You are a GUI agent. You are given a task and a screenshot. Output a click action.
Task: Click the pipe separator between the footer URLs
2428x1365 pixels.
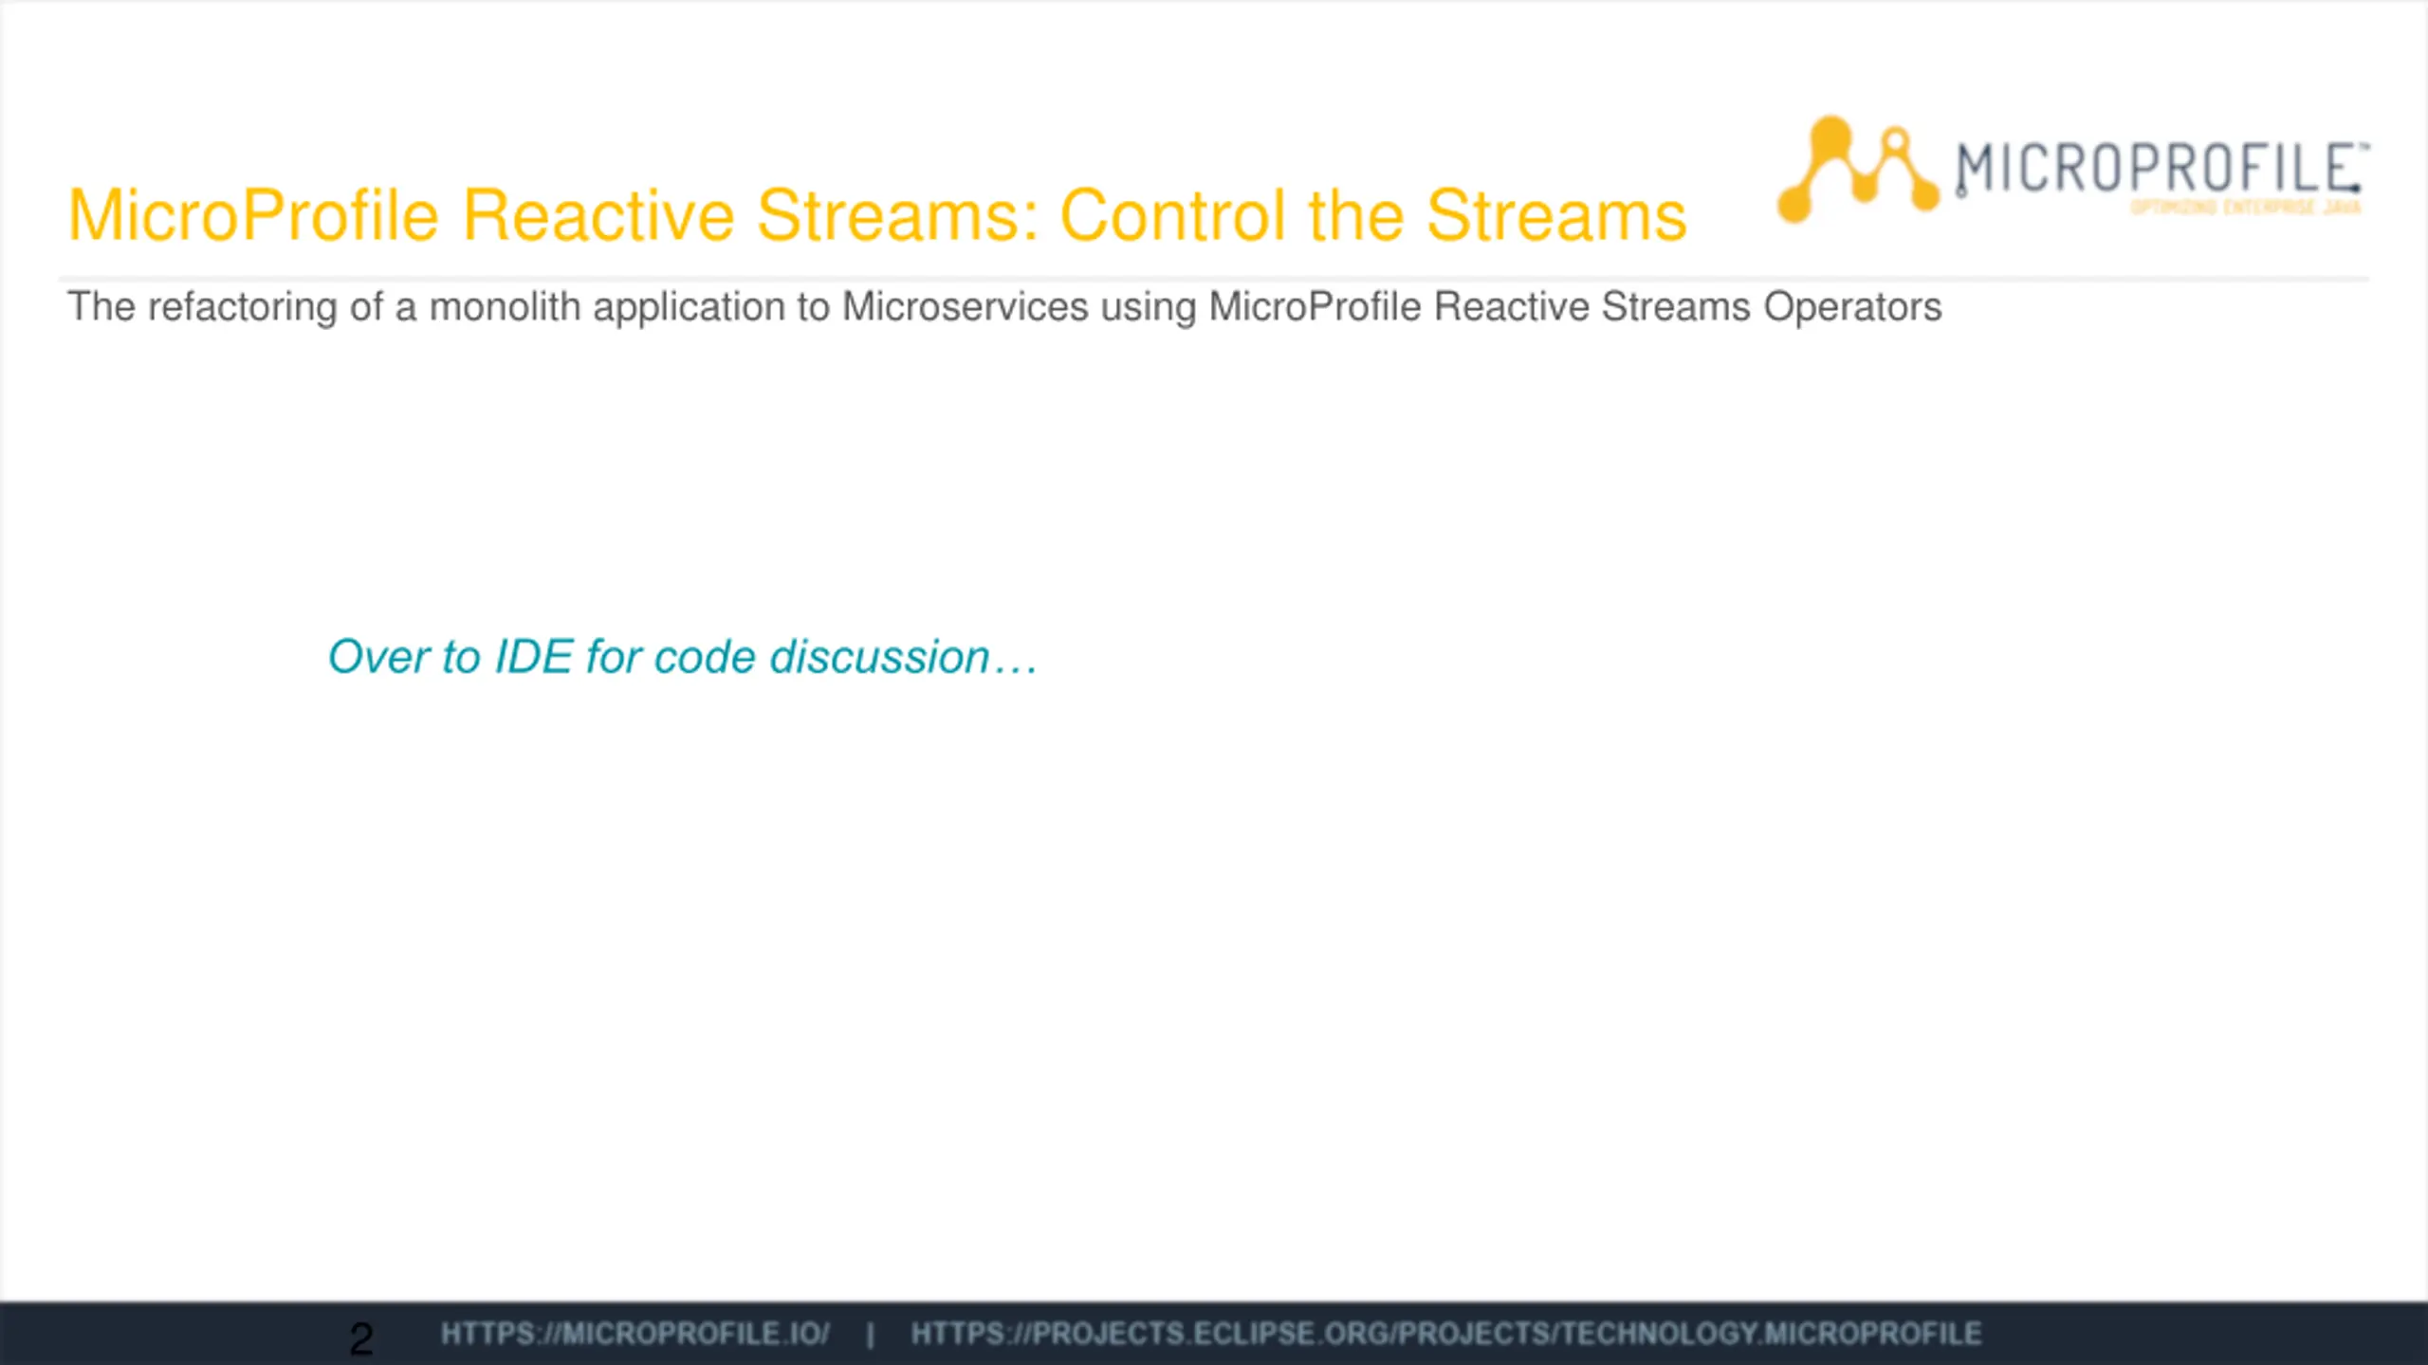pos(870,1335)
